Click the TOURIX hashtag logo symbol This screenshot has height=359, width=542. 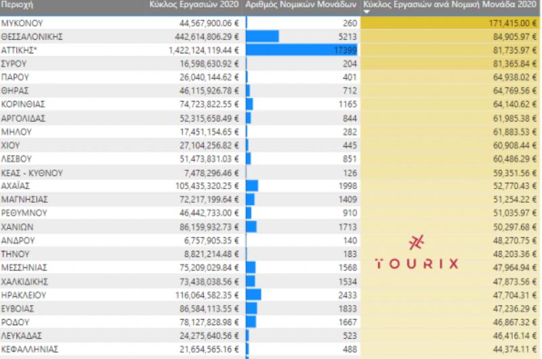point(417,243)
